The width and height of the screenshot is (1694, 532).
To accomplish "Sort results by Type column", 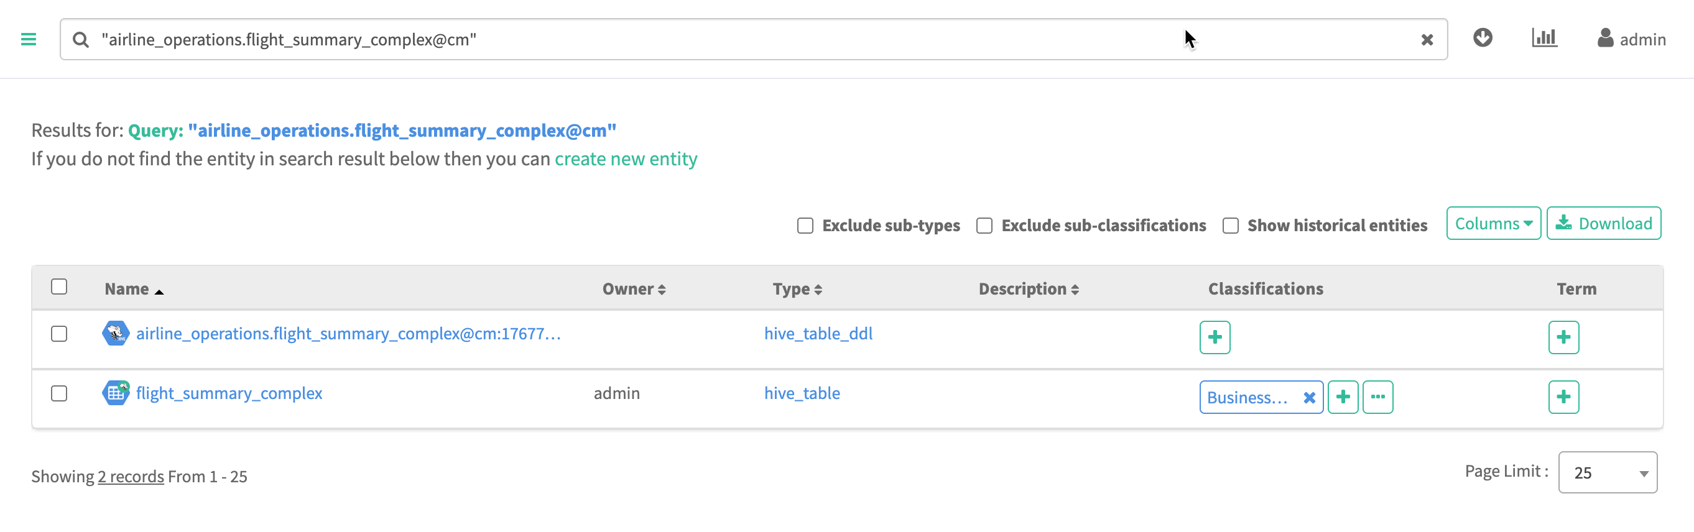I will 797,289.
